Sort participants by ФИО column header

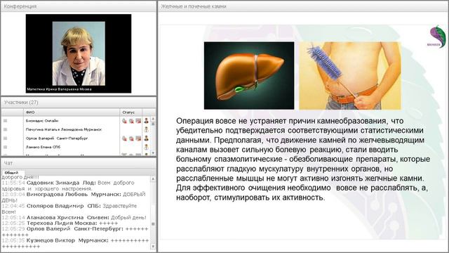tap(72, 112)
